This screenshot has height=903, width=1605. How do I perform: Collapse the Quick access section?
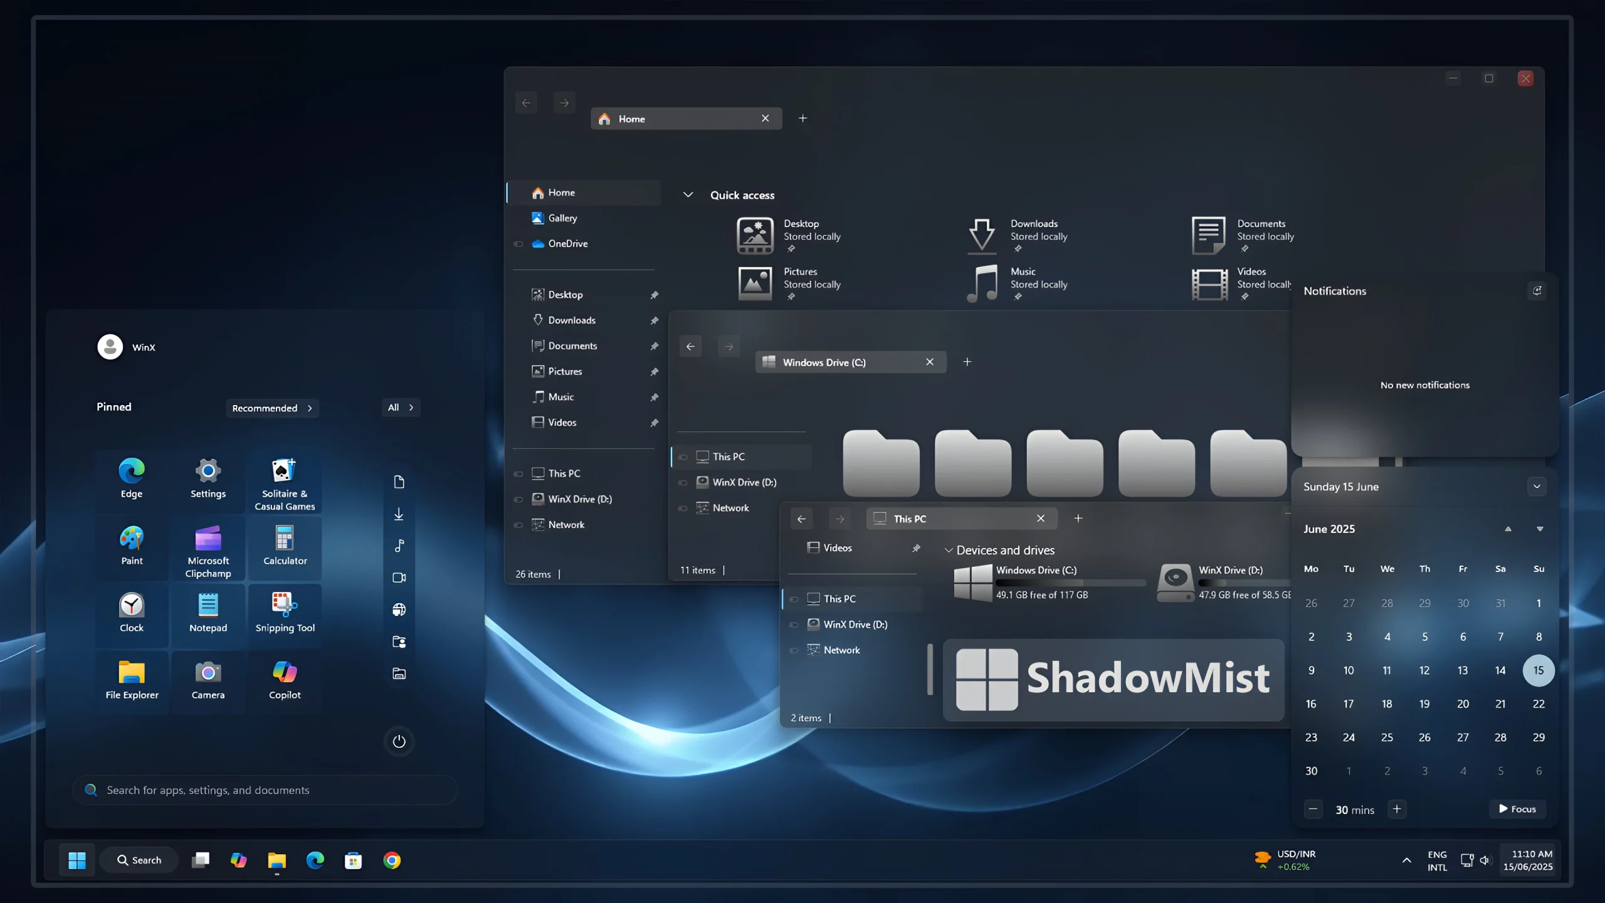tap(688, 195)
